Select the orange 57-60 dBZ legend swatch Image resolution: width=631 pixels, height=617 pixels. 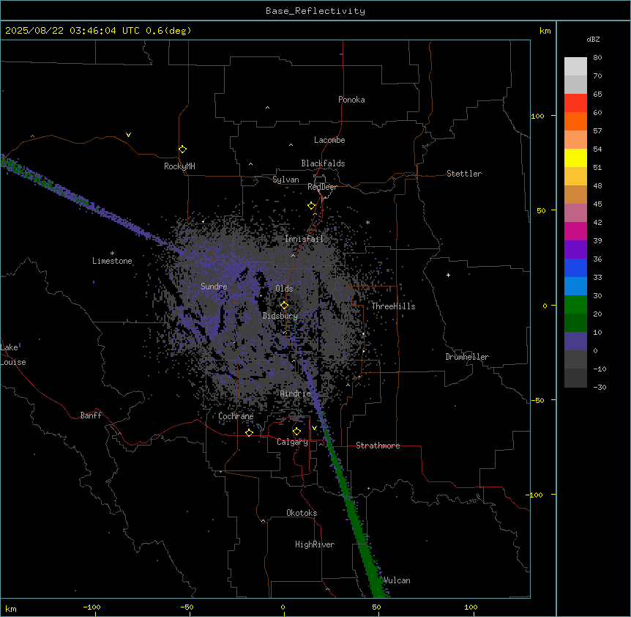(575, 121)
